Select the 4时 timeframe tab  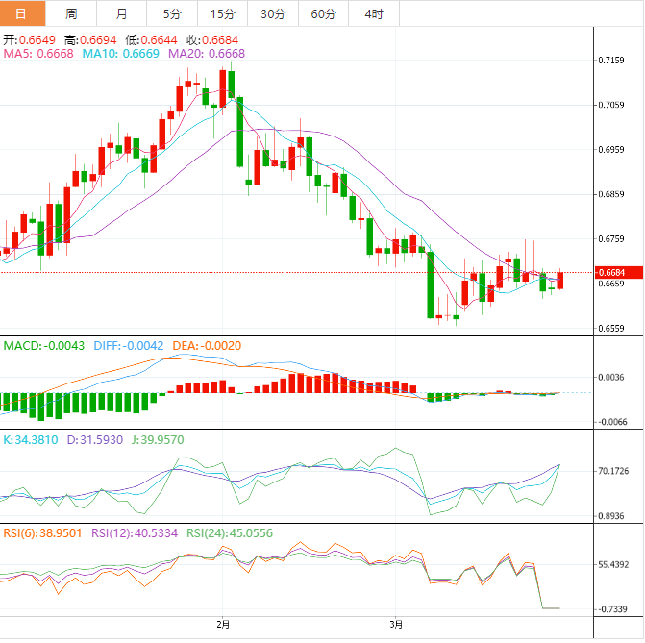pos(373,13)
